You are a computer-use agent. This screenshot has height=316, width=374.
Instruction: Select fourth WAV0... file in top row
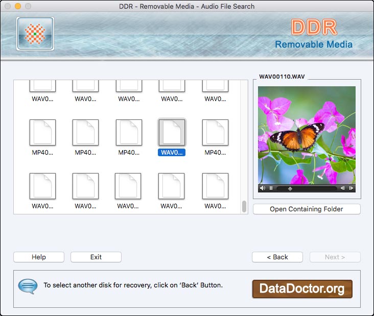[172, 86]
